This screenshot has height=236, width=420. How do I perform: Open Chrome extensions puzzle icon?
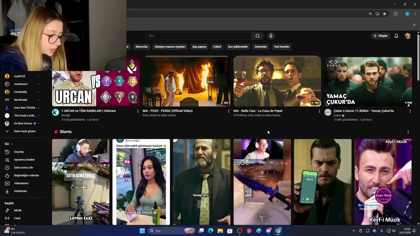(x=395, y=14)
